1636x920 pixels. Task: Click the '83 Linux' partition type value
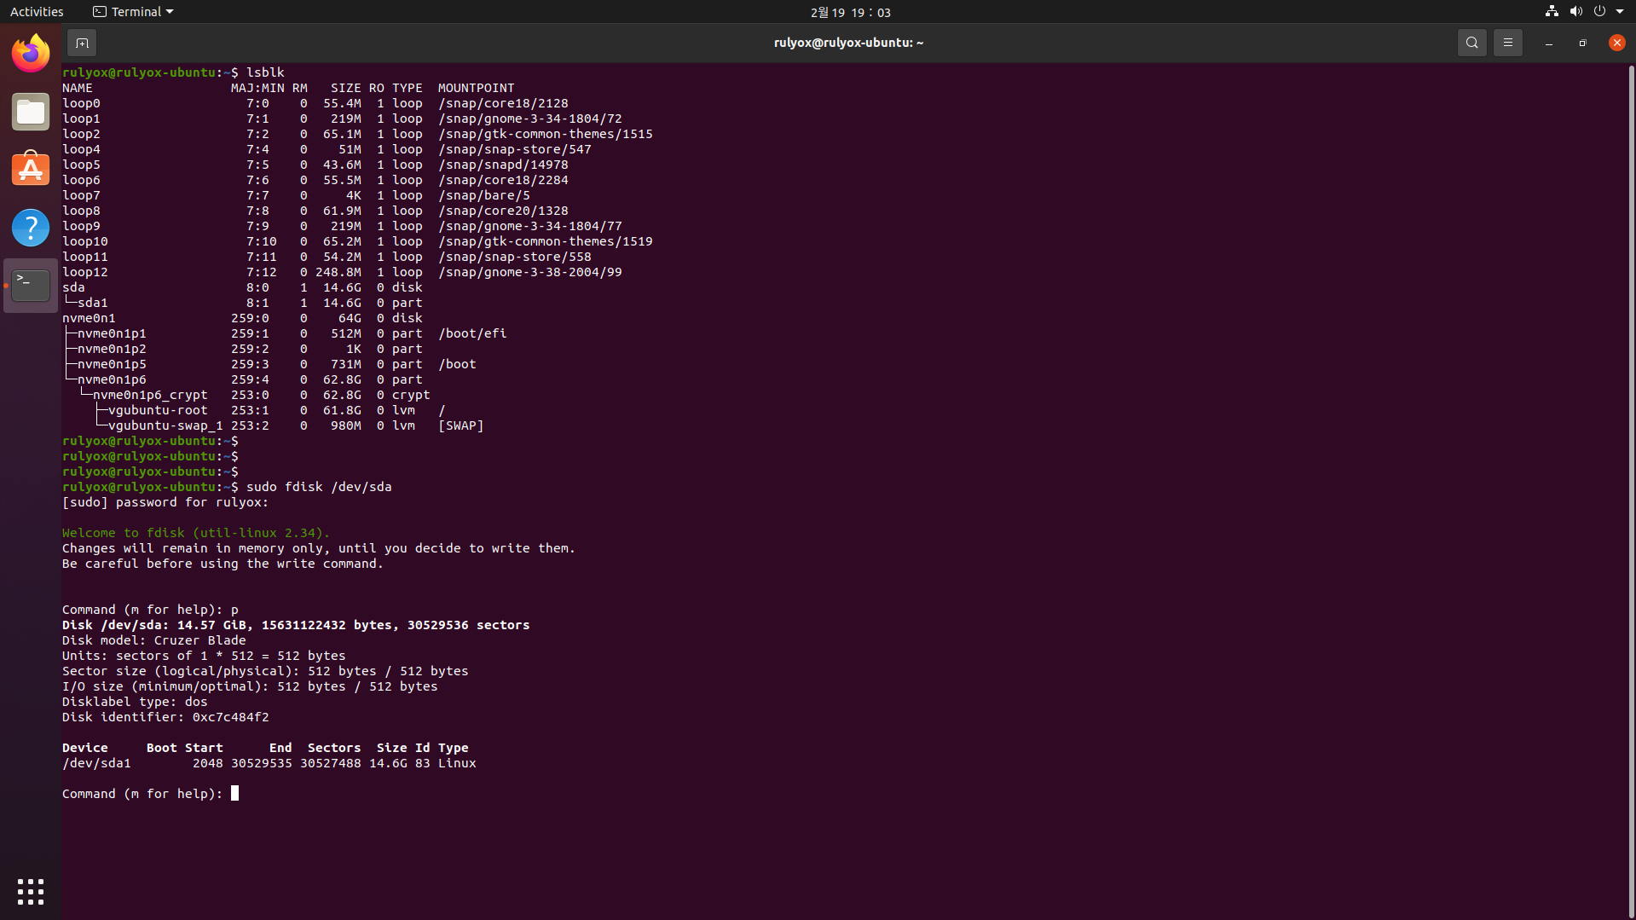pos(446,763)
